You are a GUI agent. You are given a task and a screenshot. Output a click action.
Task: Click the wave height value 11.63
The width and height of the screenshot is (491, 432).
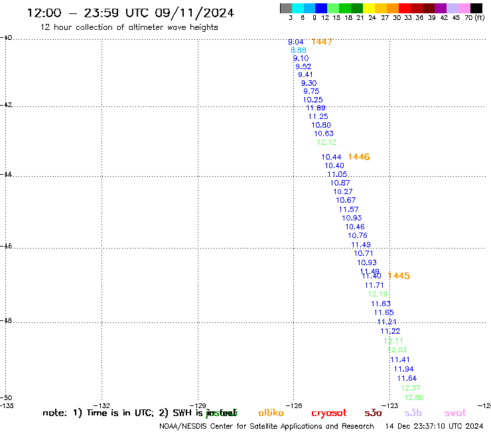click(381, 304)
